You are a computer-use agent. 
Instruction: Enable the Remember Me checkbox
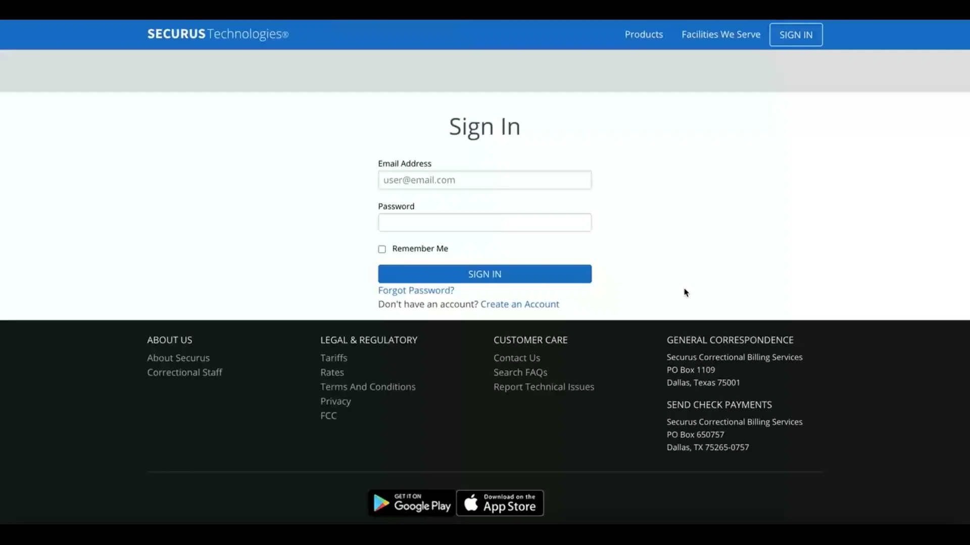coord(382,249)
